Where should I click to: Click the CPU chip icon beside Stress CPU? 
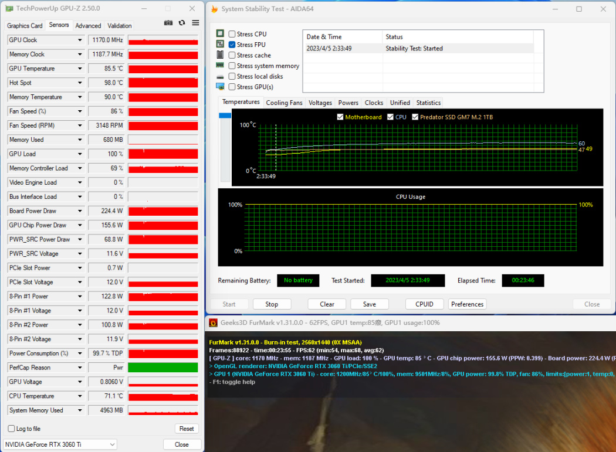point(220,34)
